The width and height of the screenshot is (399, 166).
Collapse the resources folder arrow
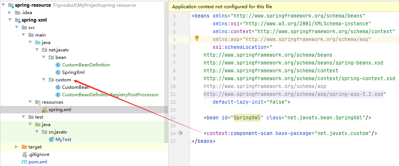30,102
